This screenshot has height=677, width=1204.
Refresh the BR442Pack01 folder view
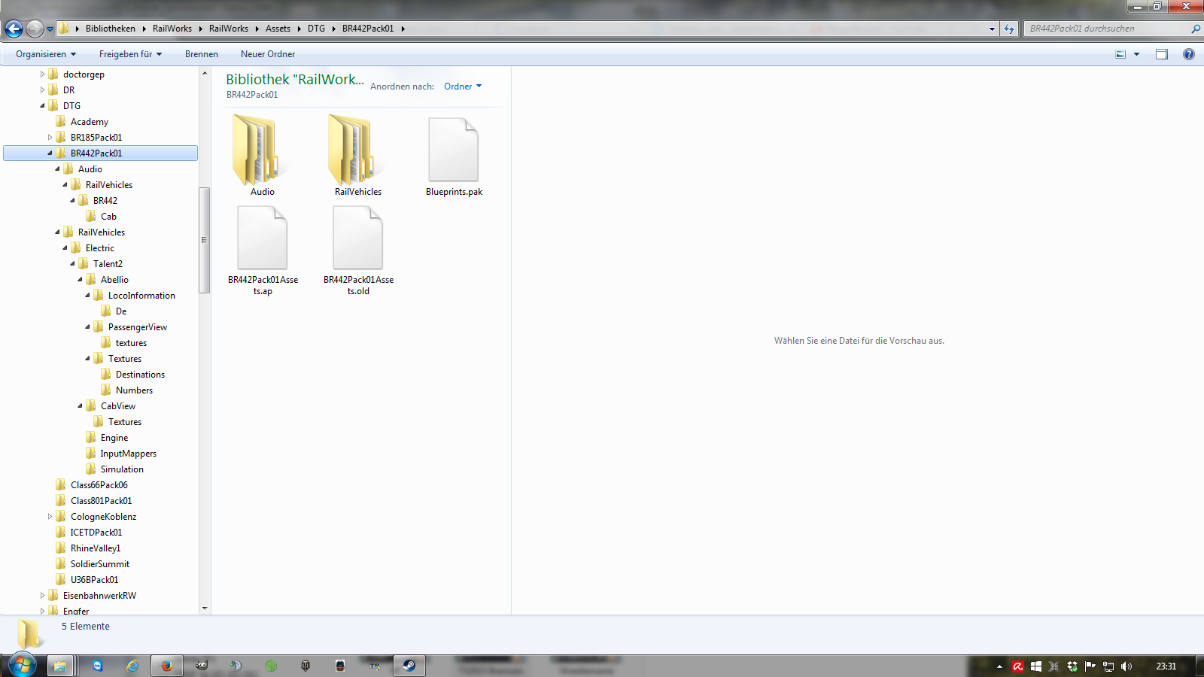pyautogui.click(x=1009, y=29)
